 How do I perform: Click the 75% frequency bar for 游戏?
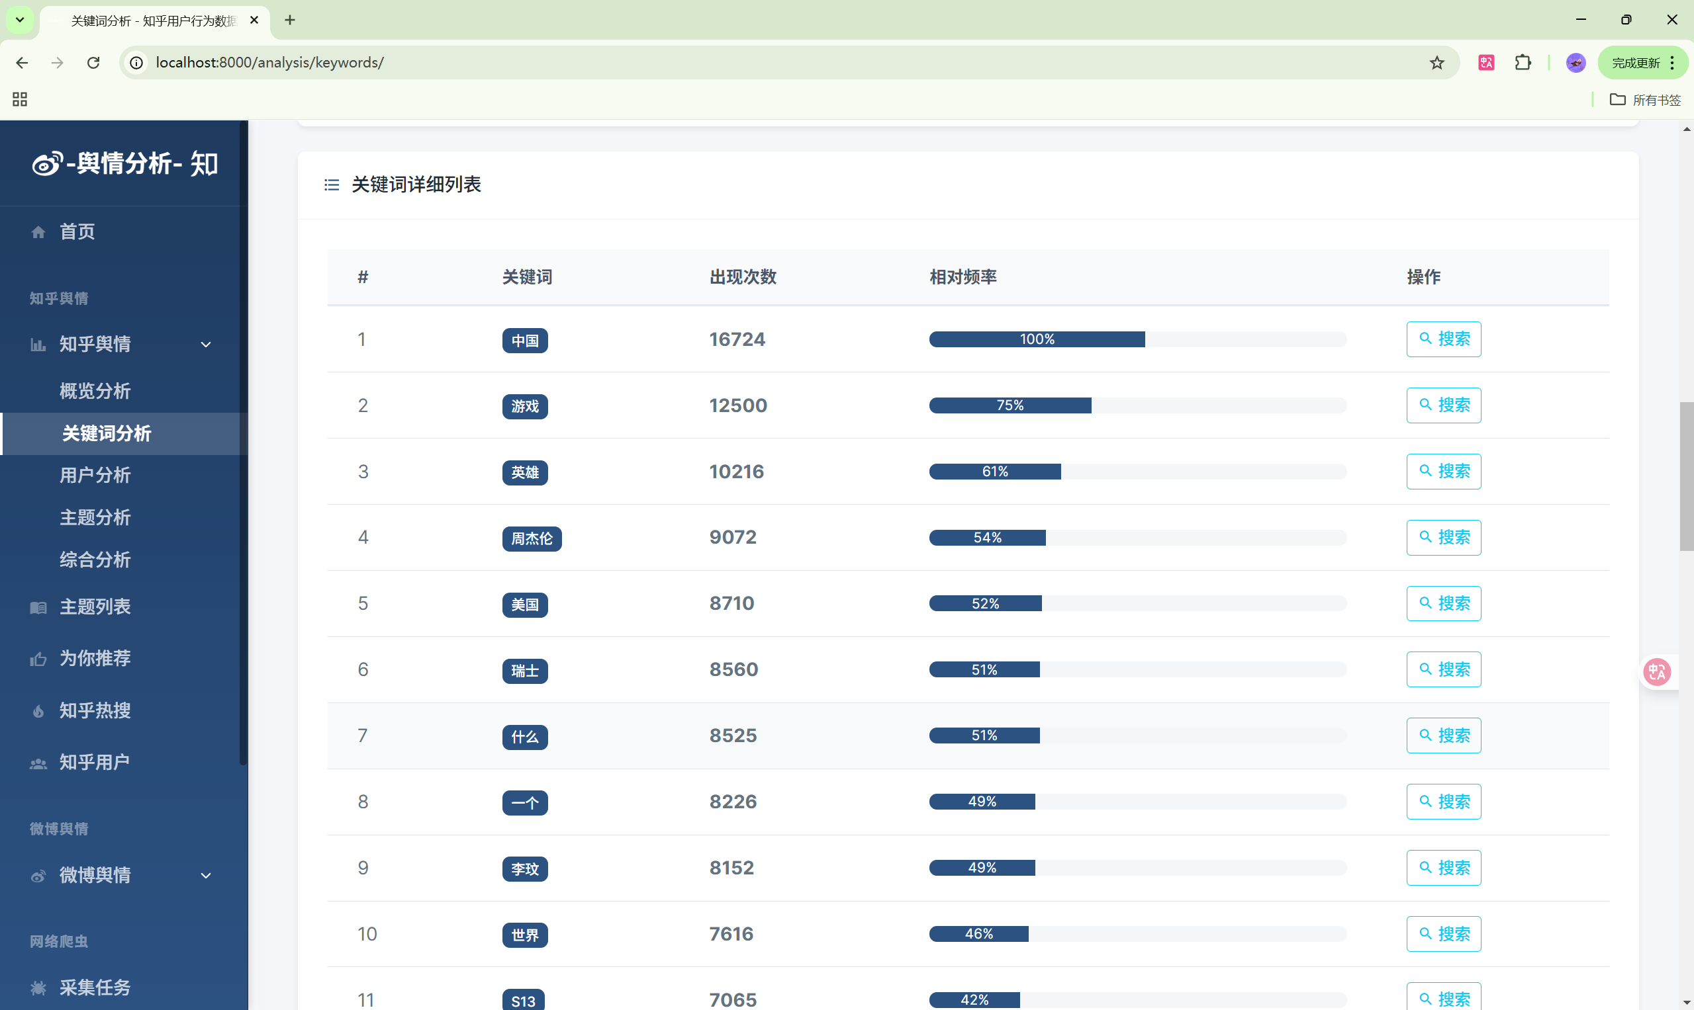pos(1010,405)
